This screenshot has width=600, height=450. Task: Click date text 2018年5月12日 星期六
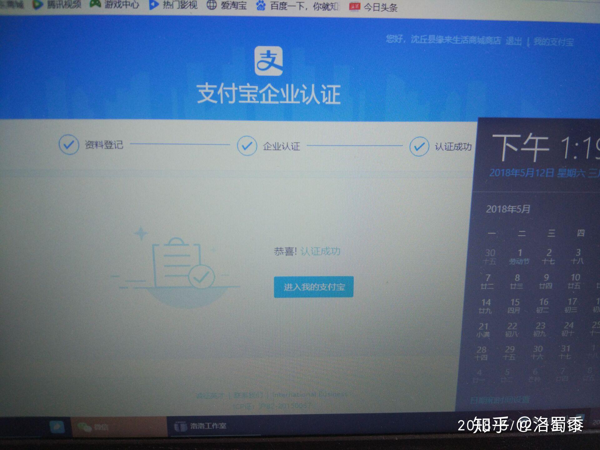pyautogui.click(x=537, y=172)
